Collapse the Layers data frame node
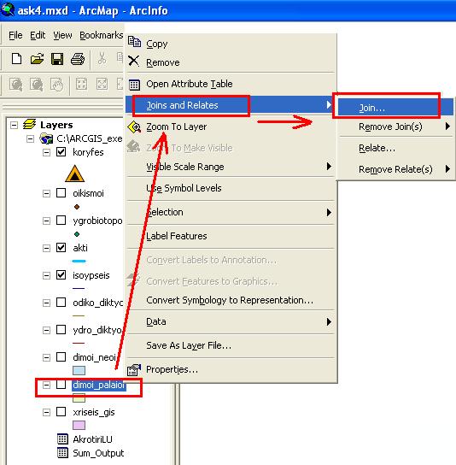The width and height of the screenshot is (456, 465). (x=14, y=125)
